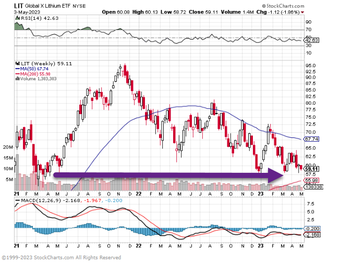Image resolution: width=340 pixels, height=265 pixels.
Task: Click the 67.74 blue MA(50) price tag
Action: pyautogui.click(x=312, y=139)
